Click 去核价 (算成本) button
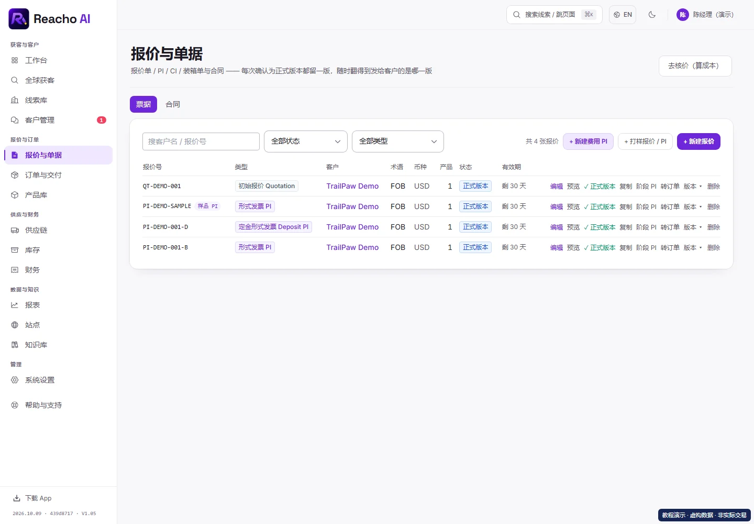Viewport: 754px width, 524px height. (x=695, y=66)
